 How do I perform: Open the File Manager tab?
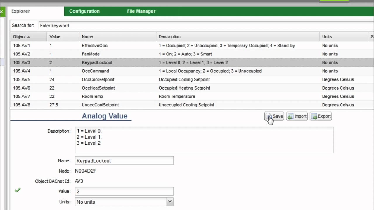coord(141,11)
